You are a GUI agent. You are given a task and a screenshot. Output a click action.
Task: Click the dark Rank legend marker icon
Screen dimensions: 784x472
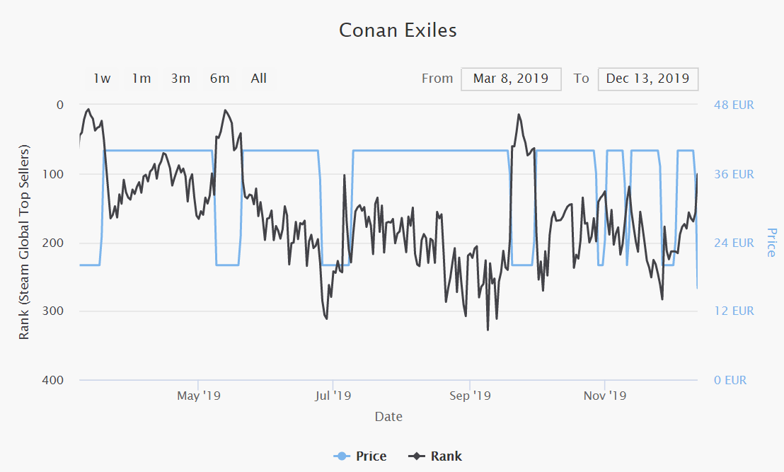click(x=417, y=456)
